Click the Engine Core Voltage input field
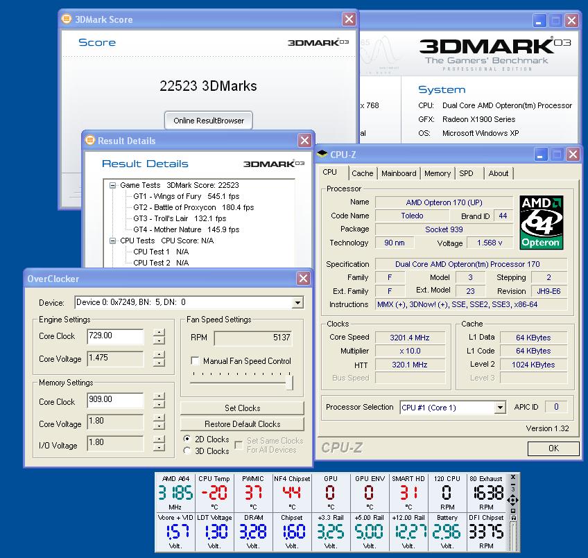This screenshot has width=588, height=558. coord(115,358)
